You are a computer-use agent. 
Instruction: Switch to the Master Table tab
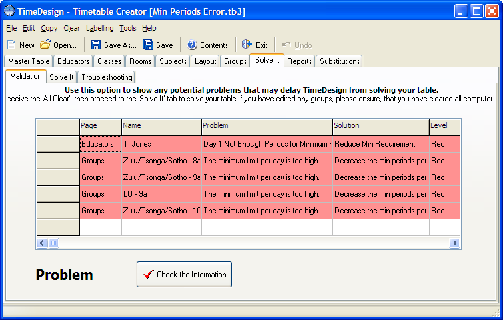click(29, 61)
